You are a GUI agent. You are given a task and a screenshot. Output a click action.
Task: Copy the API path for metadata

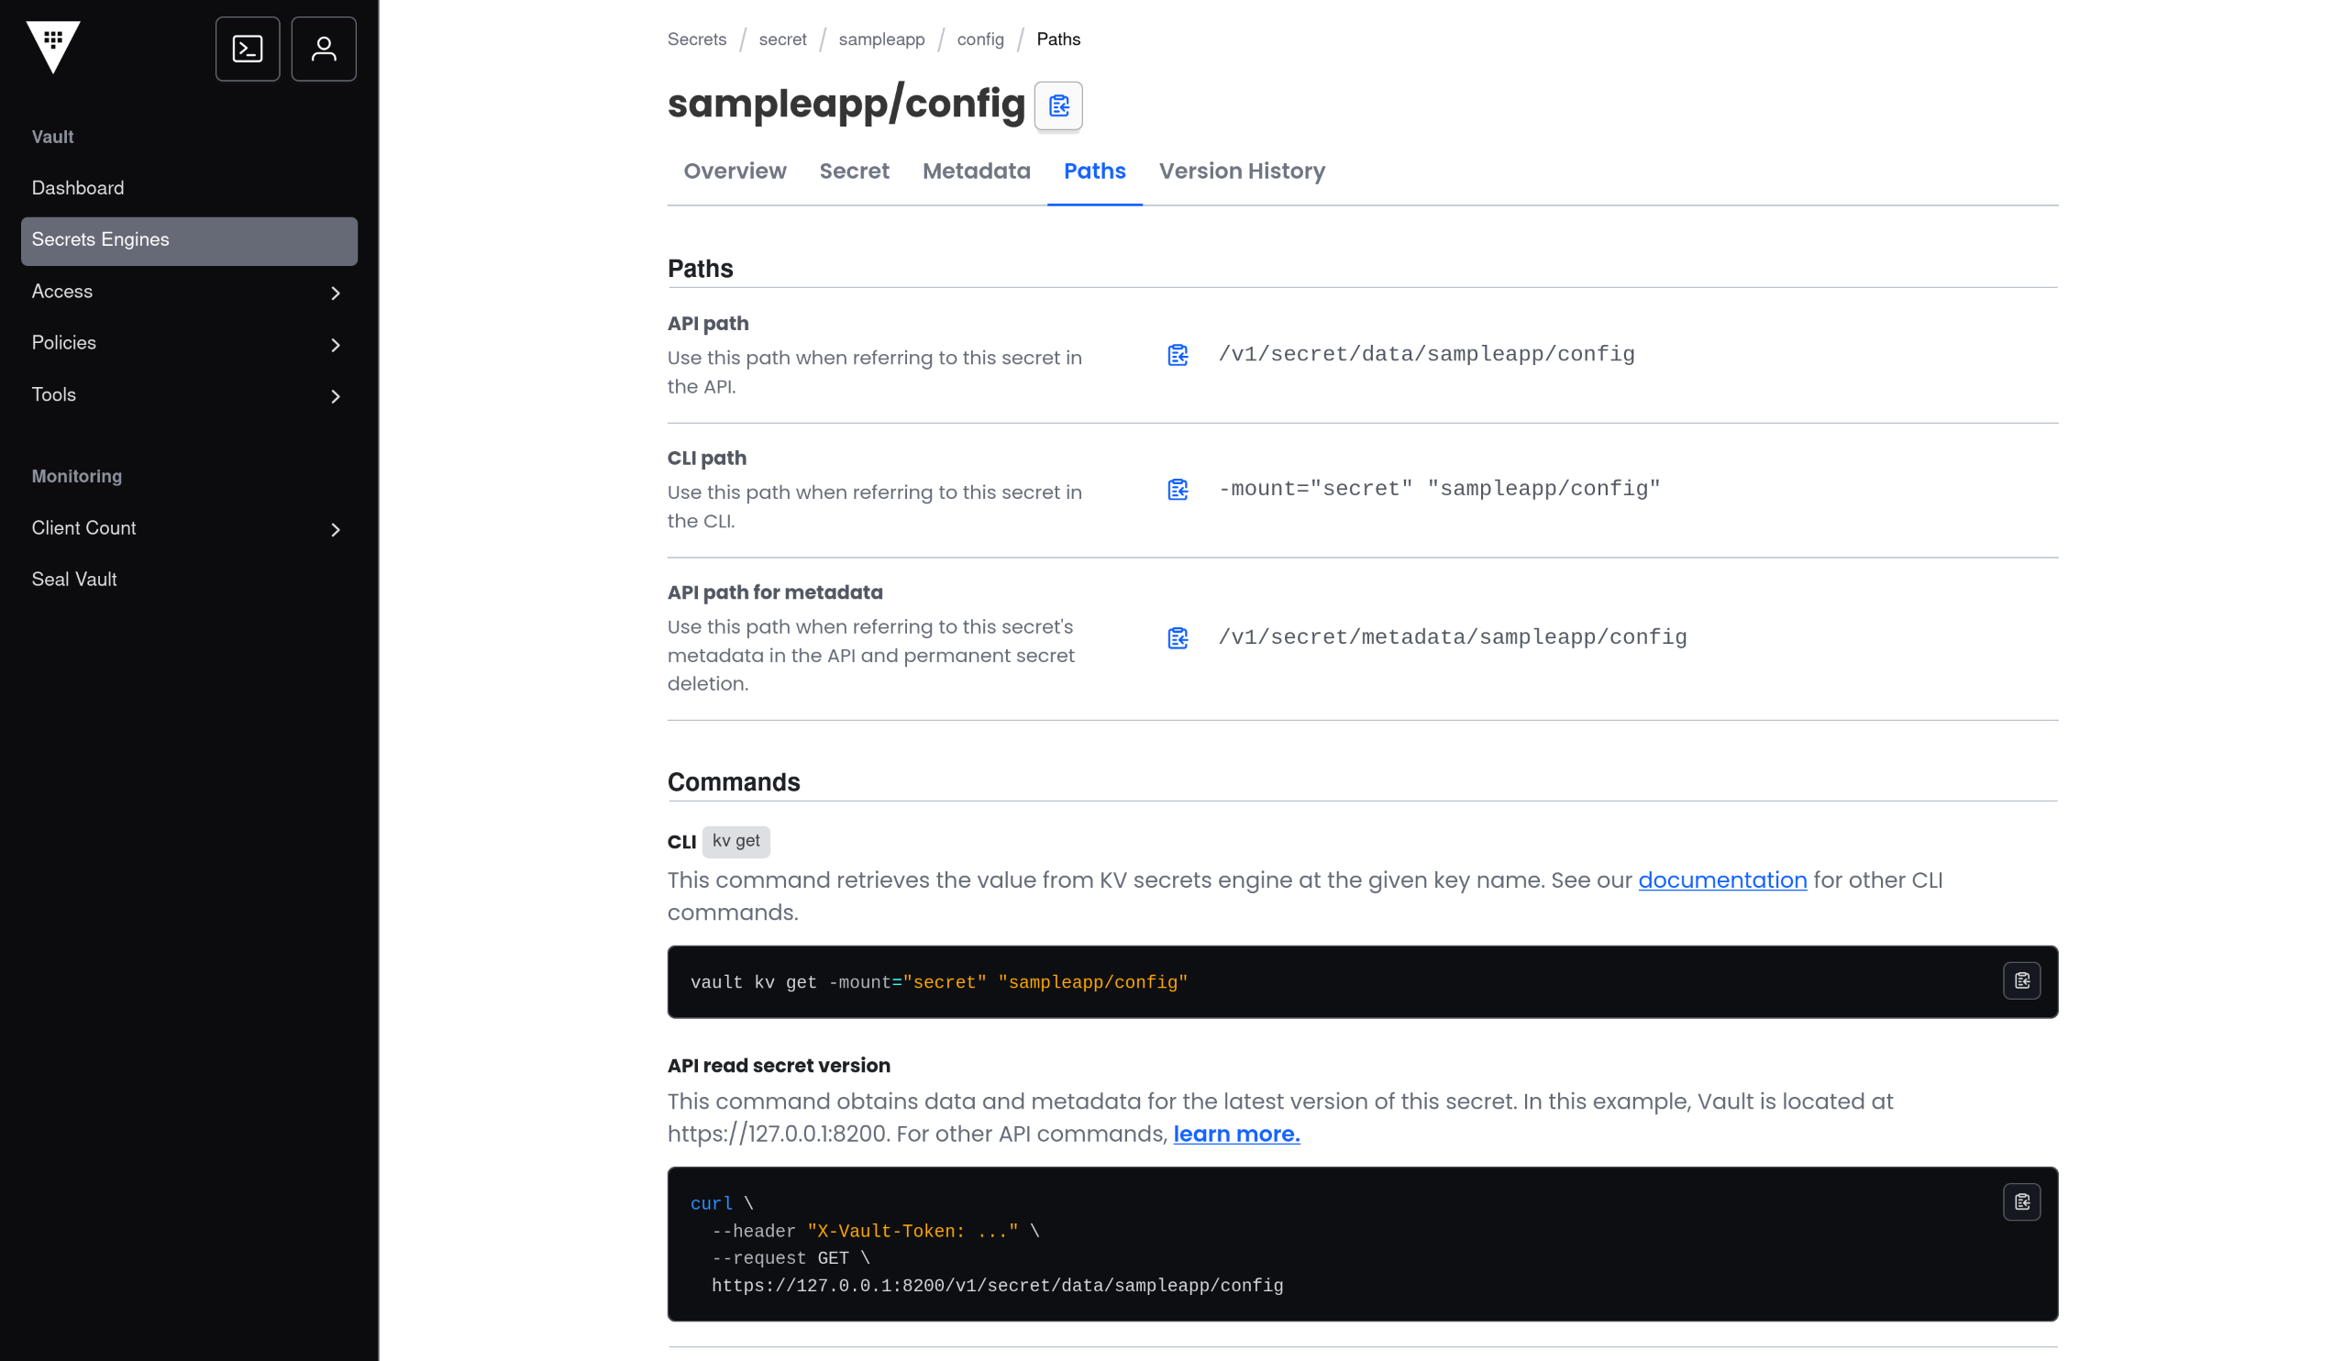click(x=1178, y=638)
